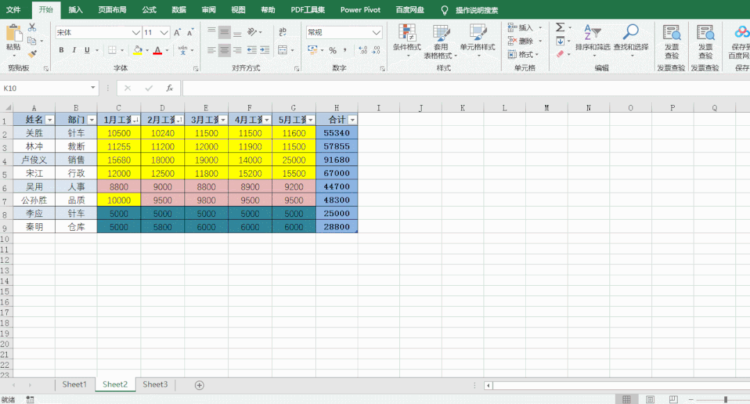Switch to Sheet1 tab
This screenshot has width=750, height=404.
click(74, 385)
